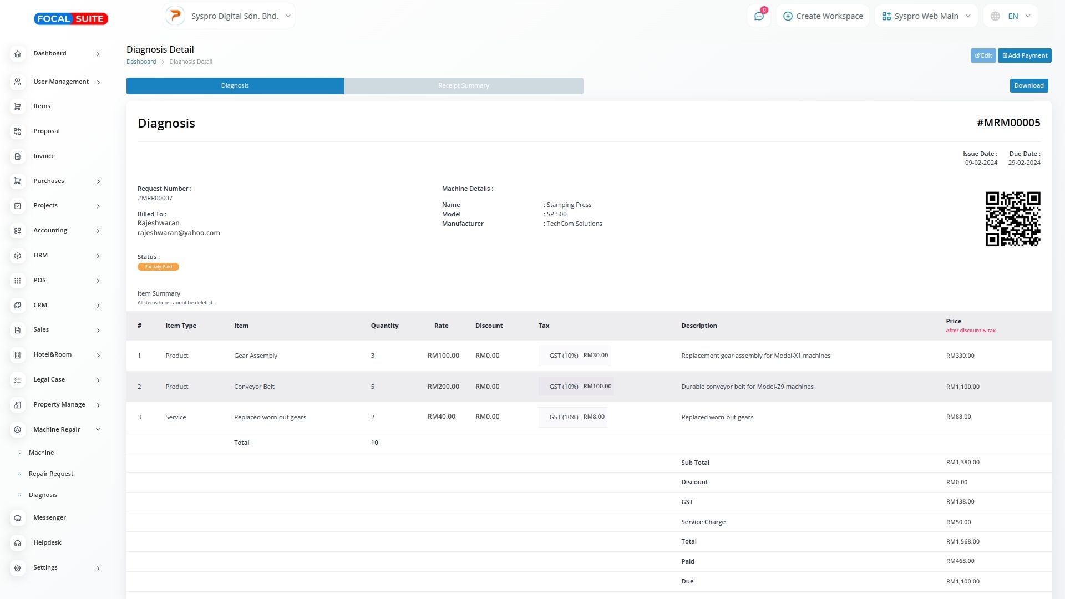Open Repair Request submenu item
This screenshot has height=599, width=1065.
51,474
